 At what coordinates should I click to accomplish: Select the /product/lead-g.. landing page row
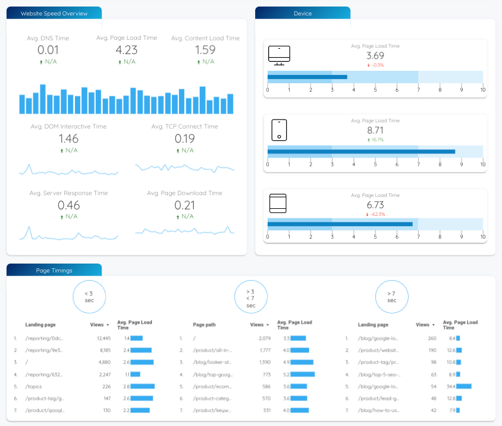click(x=413, y=399)
